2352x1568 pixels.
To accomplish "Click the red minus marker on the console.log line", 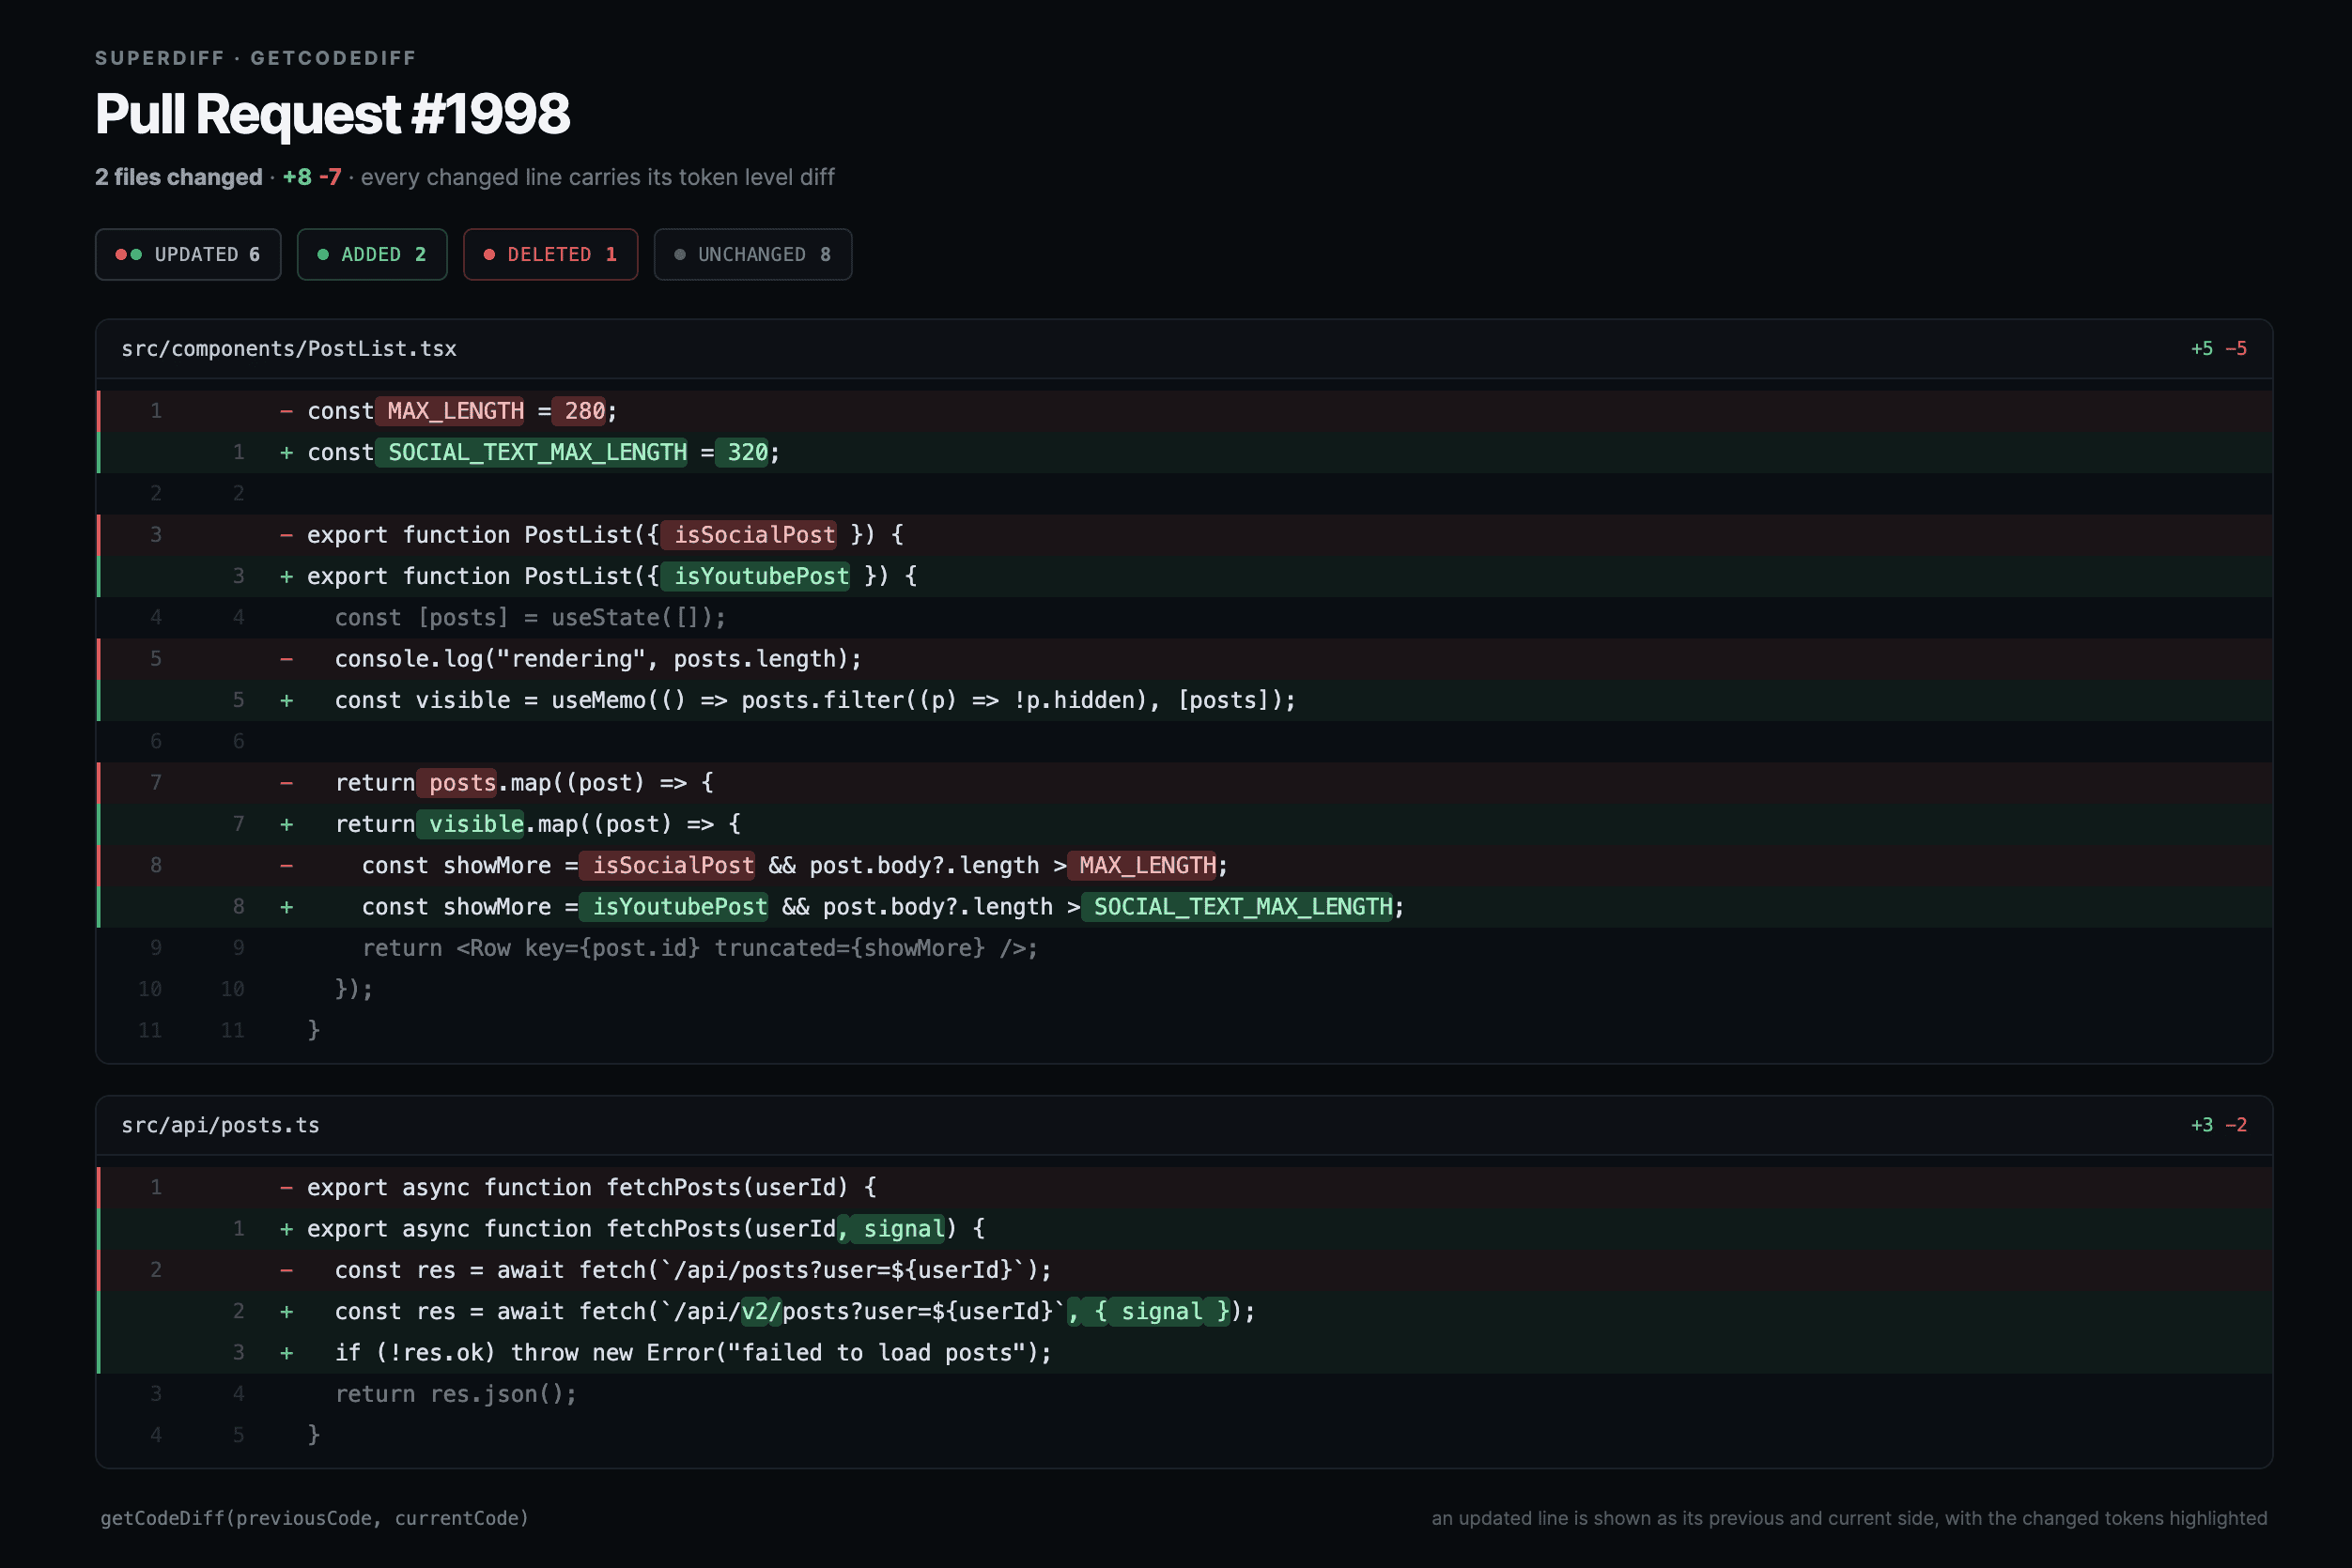I will pyautogui.click(x=287, y=659).
